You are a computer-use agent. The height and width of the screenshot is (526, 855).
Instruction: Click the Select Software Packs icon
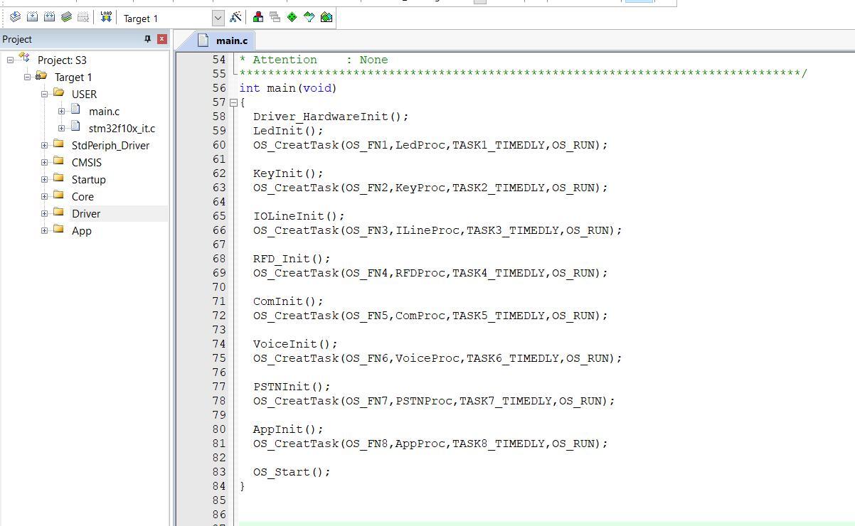pos(309,17)
